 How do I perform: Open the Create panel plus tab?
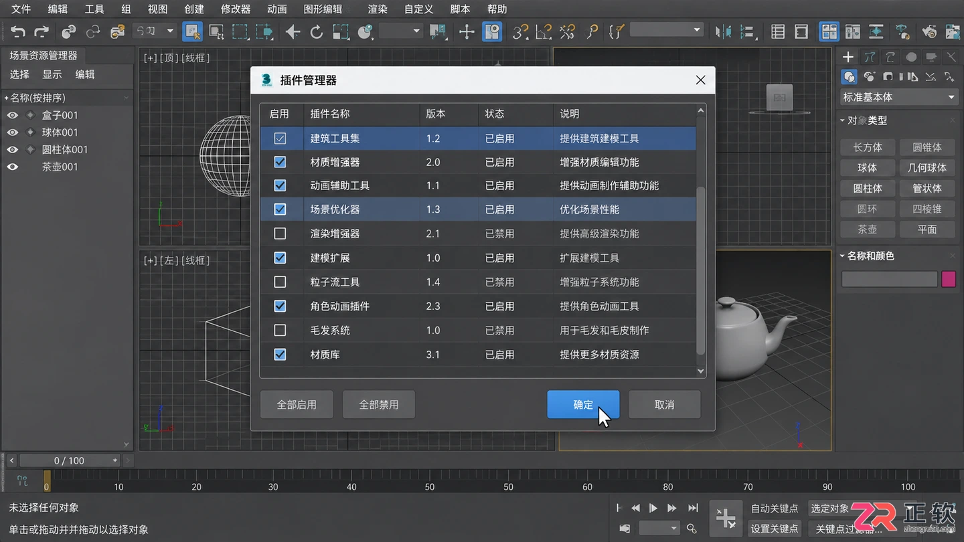(x=848, y=58)
